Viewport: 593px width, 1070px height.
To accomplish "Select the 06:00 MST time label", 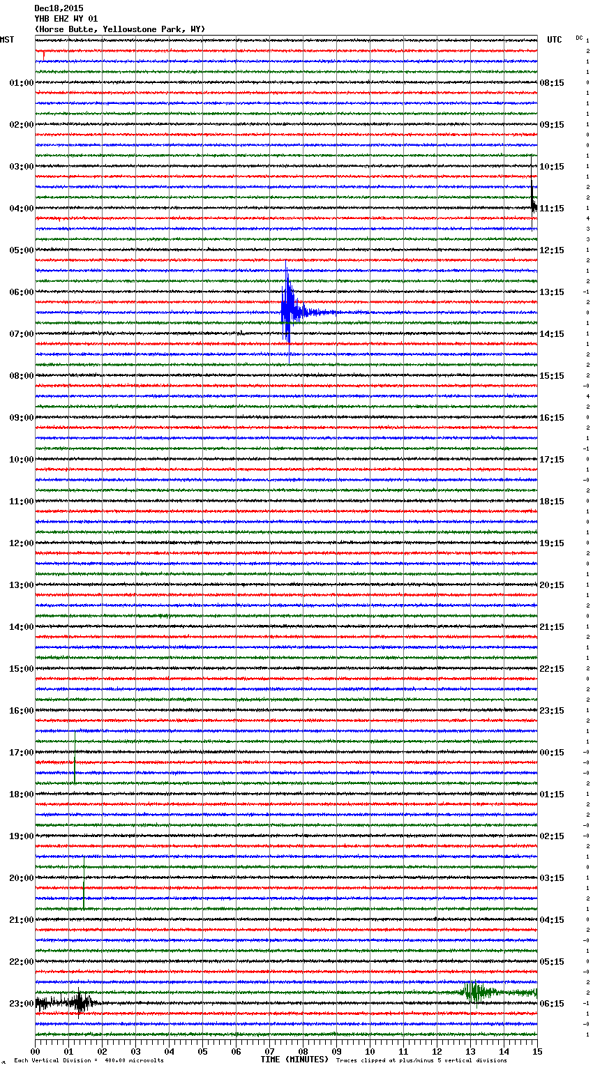I will 21,292.
